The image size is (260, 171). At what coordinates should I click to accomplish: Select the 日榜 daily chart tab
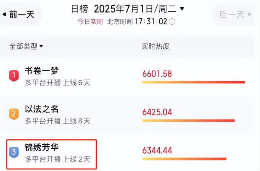(80, 9)
